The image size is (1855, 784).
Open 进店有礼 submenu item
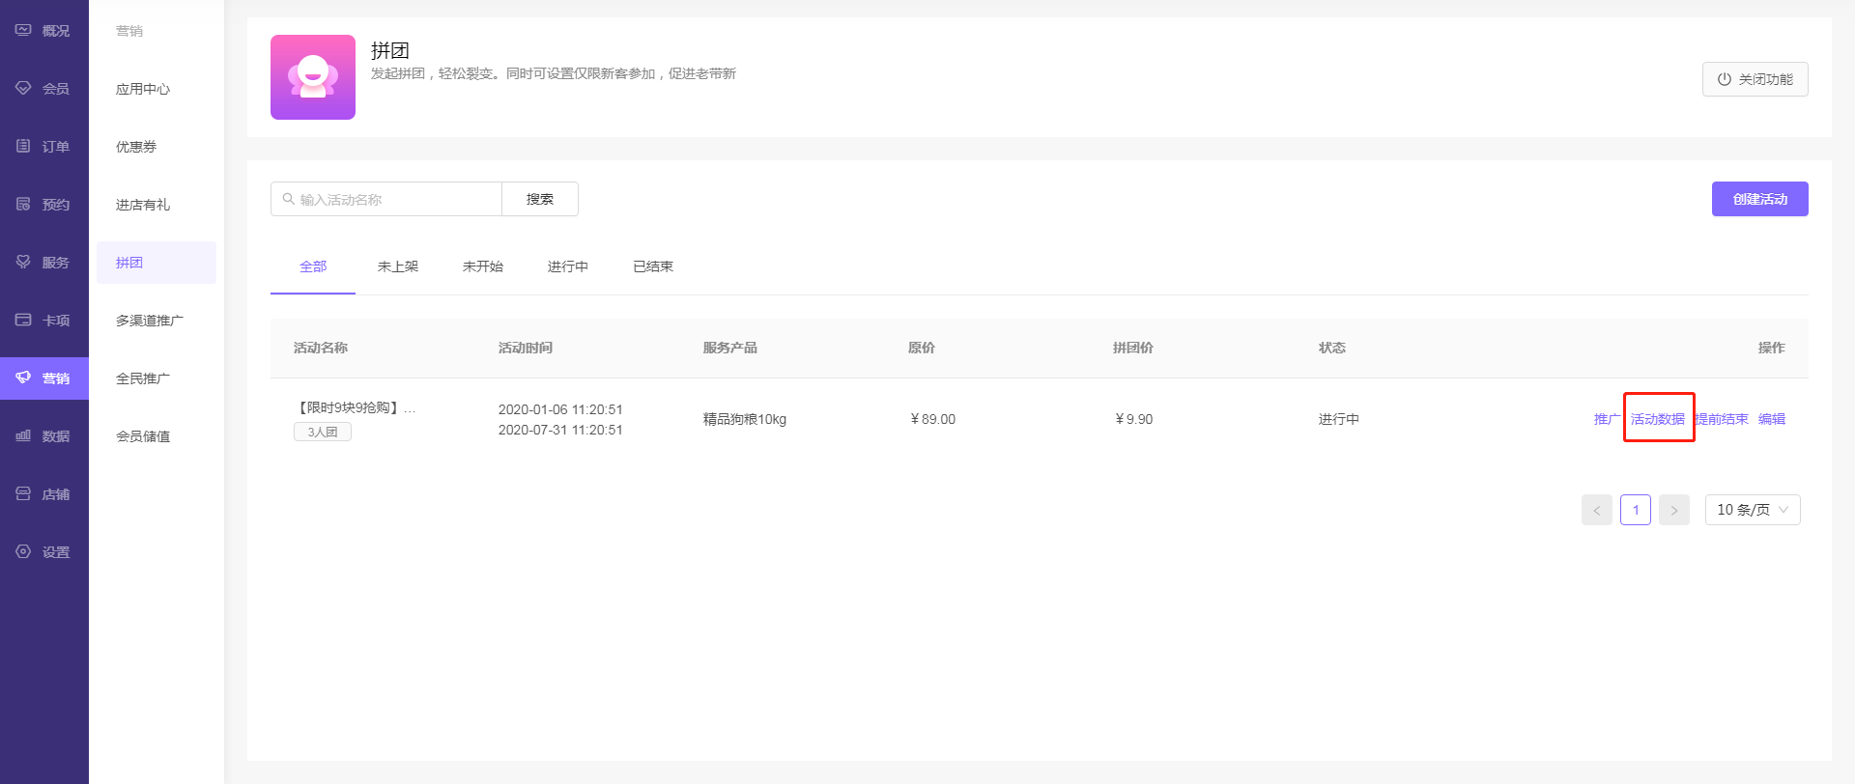(143, 205)
